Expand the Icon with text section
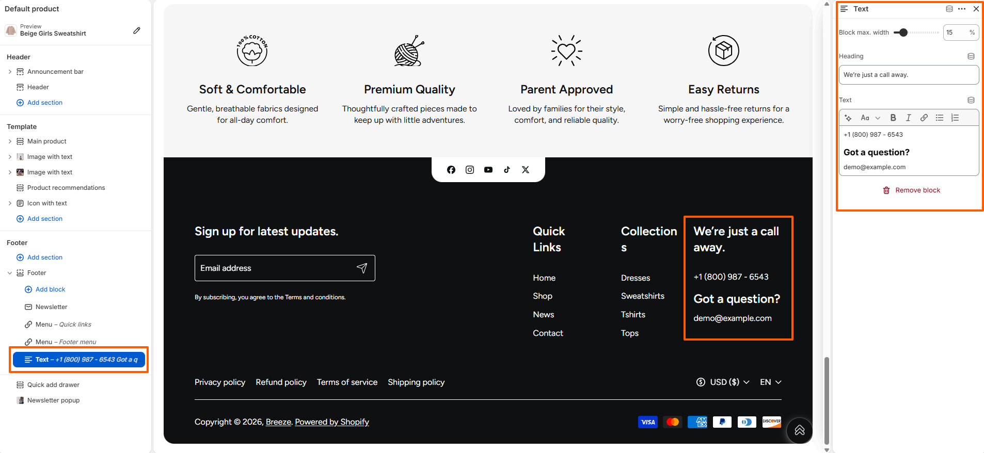Screen dimensions: 984x453 (x=10, y=203)
